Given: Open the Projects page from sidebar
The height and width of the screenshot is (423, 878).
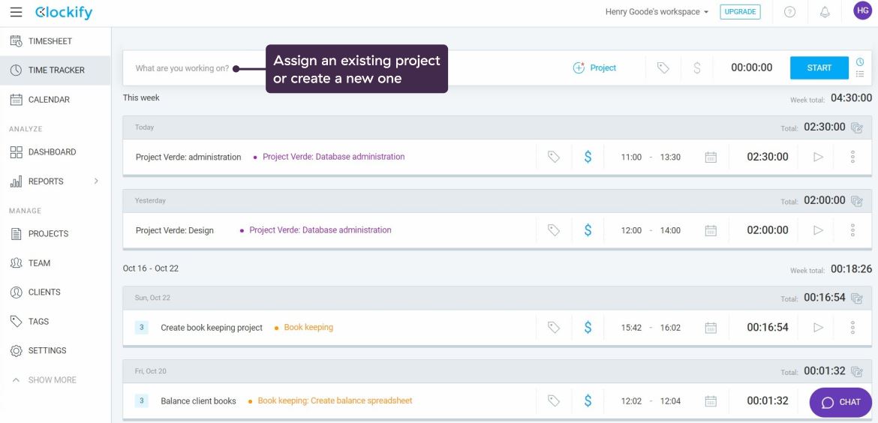Looking at the screenshot, I should coord(48,234).
